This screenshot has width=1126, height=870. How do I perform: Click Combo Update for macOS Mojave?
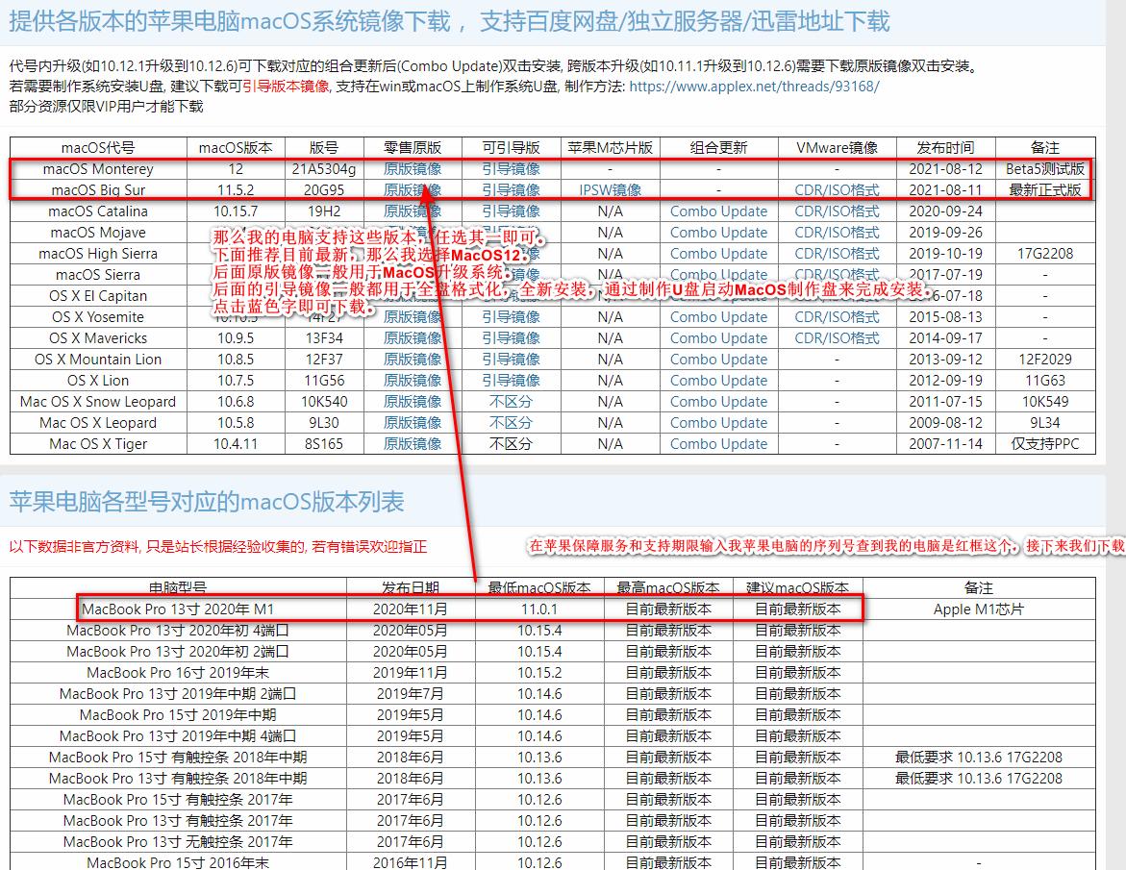[718, 232]
